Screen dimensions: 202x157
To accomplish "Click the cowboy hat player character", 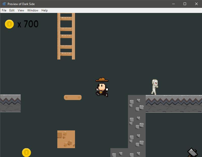I will point(102,87).
